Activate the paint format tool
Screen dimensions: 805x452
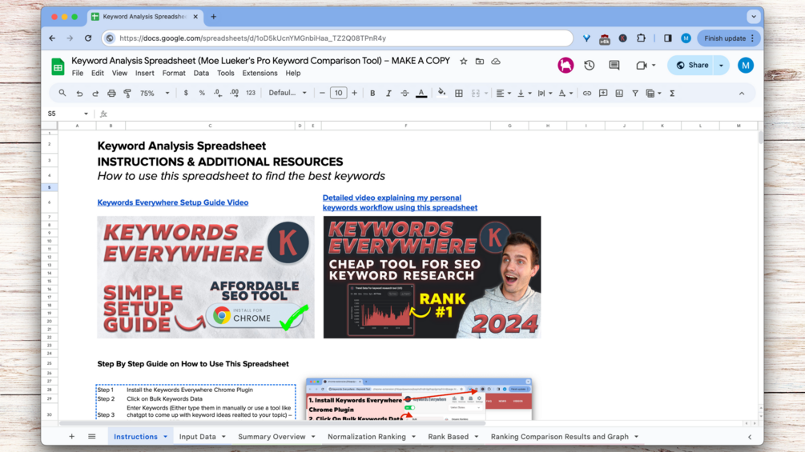tap(127, 94)
